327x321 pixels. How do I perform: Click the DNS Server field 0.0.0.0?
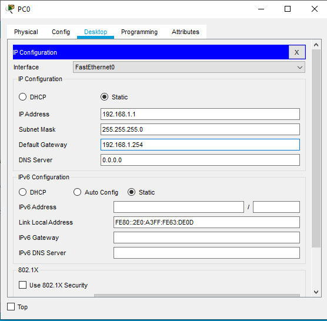click(200, 160)
